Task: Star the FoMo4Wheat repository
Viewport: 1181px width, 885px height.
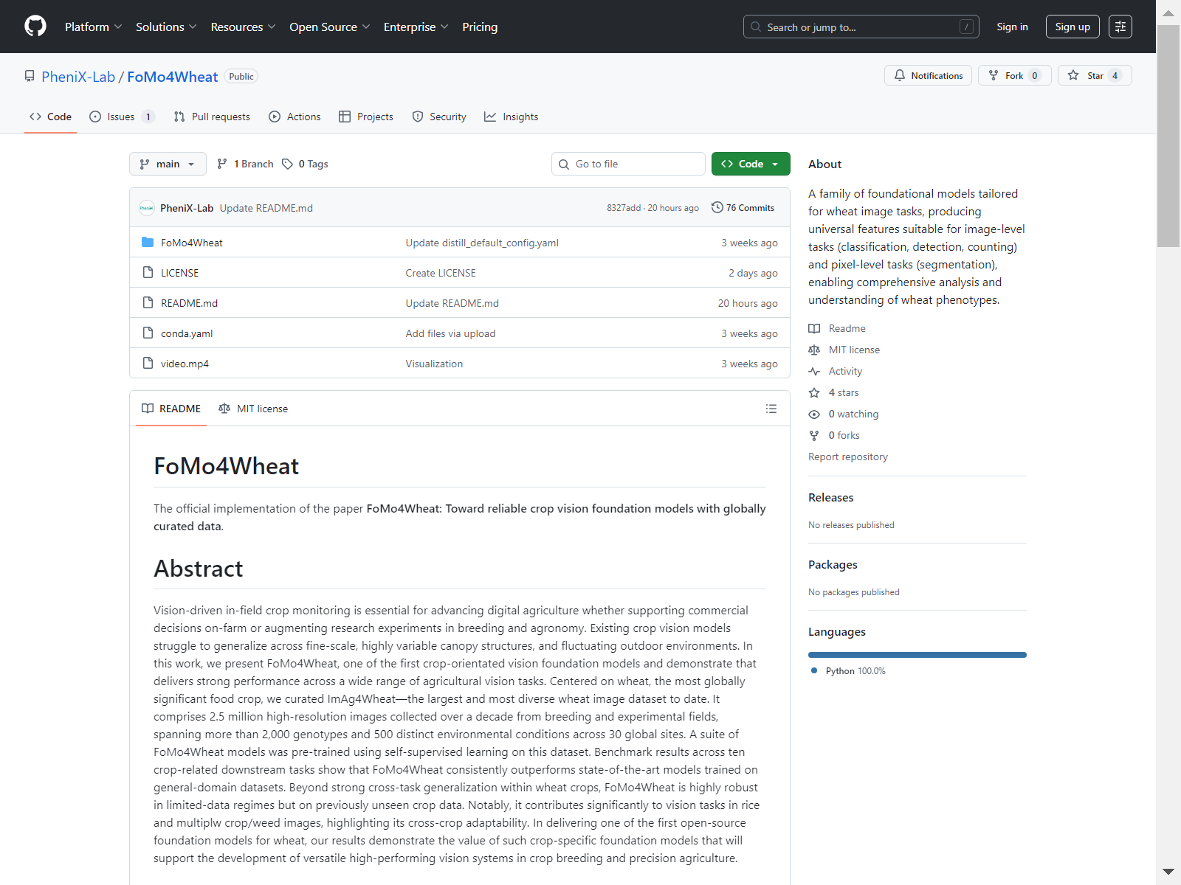Action: (x=1095, y=75)
